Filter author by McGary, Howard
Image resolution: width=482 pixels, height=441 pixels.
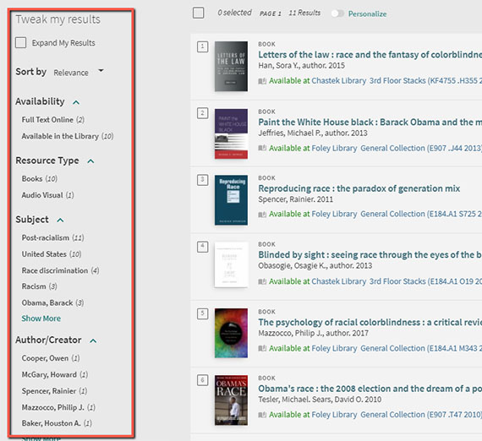coord(55,374)
